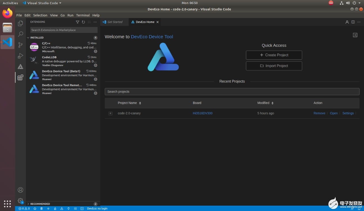Filter extensions with funnel icon
364x211 pixels.
(x=78, y=22)
